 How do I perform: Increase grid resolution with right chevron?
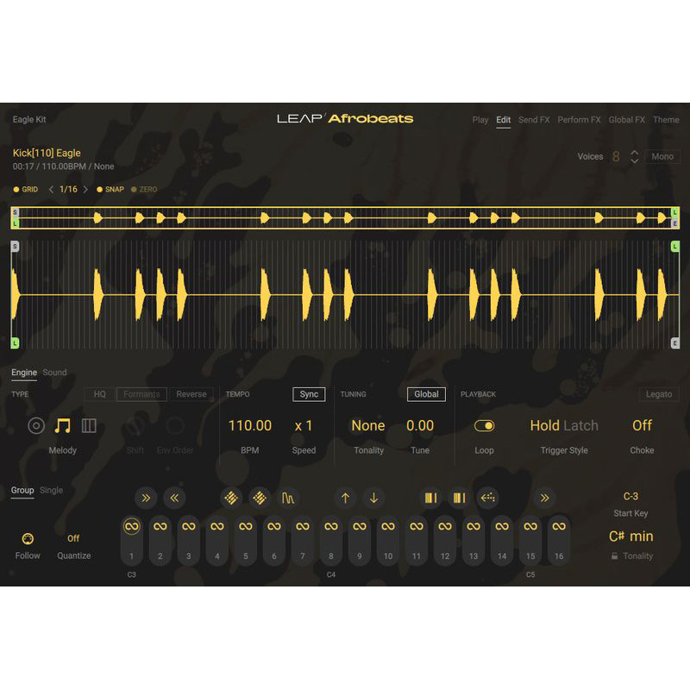click(x=85, y=189)
